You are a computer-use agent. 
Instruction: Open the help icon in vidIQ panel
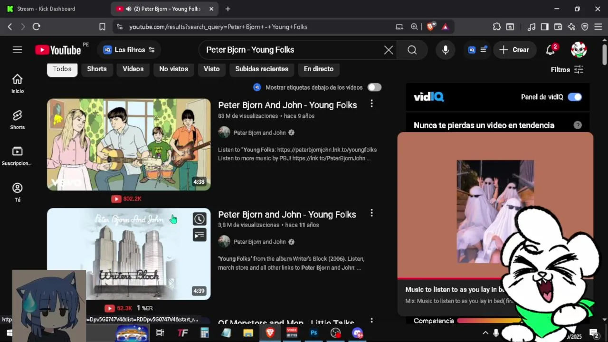(x=578, y=125)
